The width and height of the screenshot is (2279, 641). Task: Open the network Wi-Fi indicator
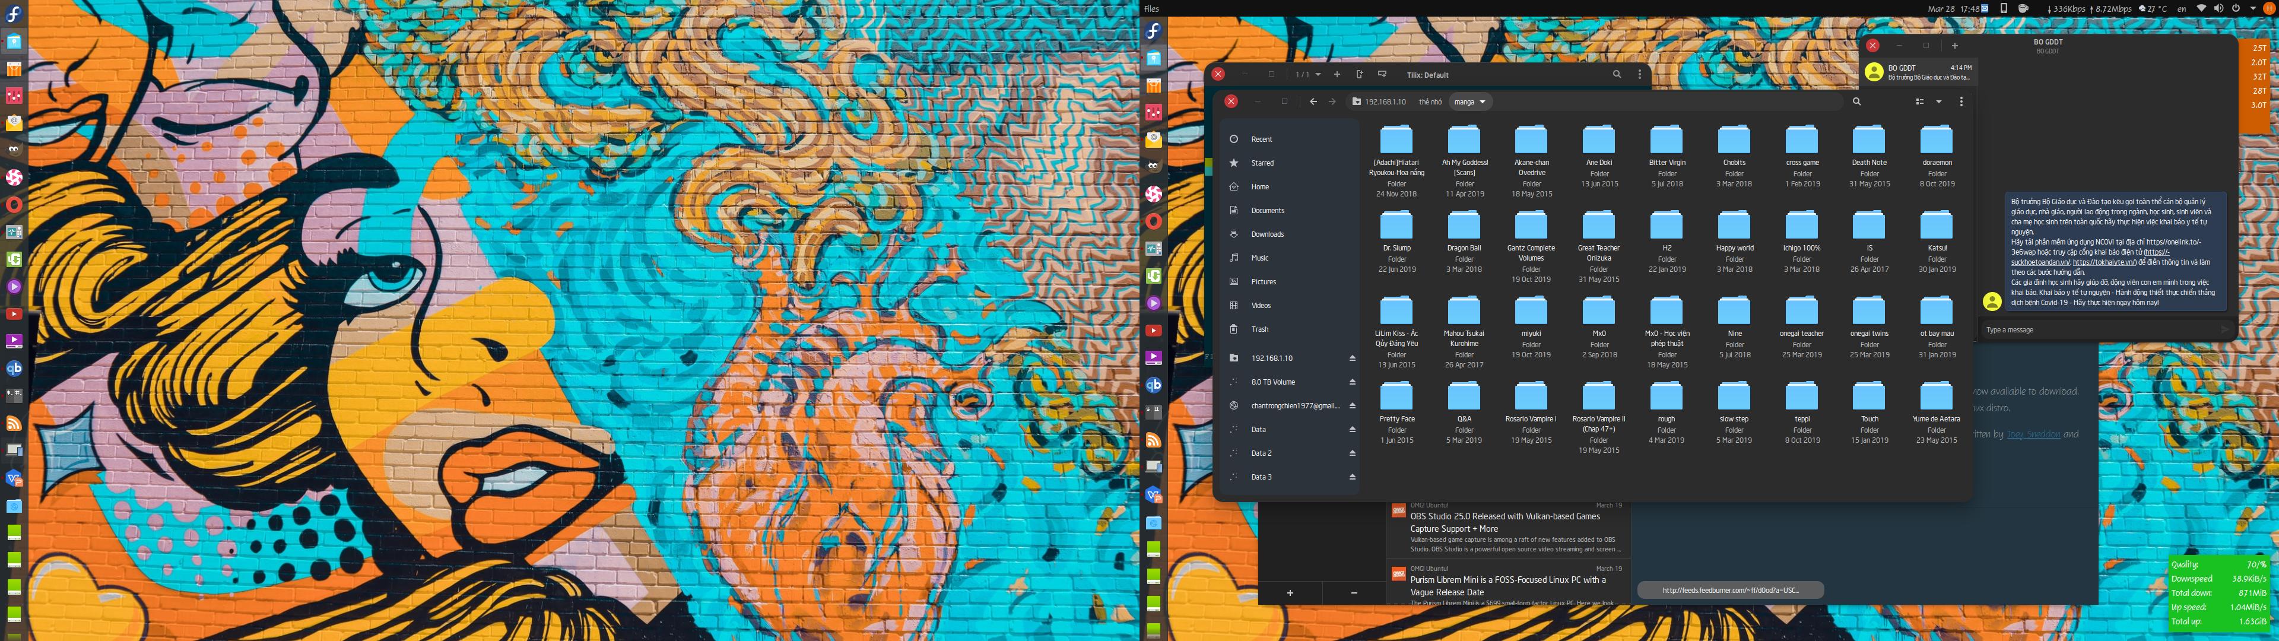tap(2201, 8)
